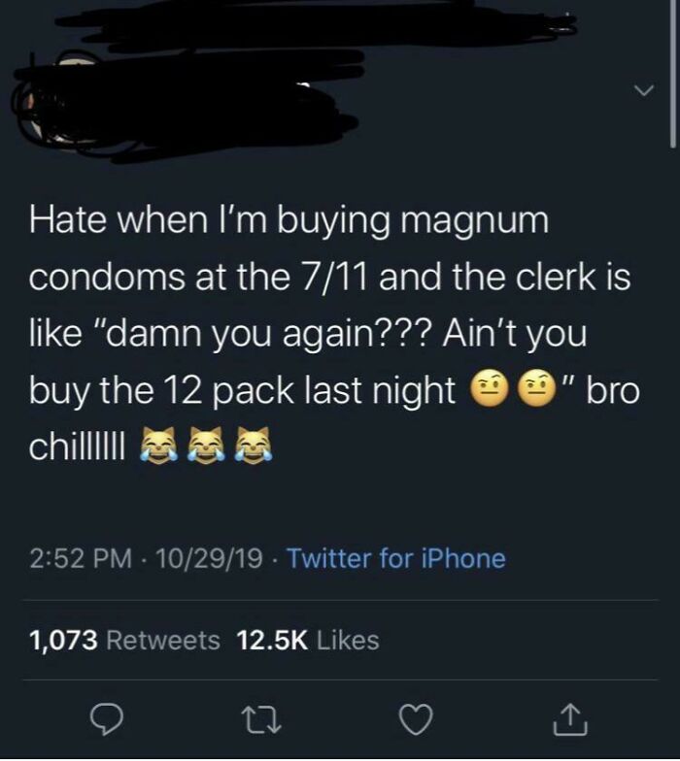The image size is (680, 761).
Task: Open the tweet options chevron menu
Action: pyautogui.click(x=645, y=90)
